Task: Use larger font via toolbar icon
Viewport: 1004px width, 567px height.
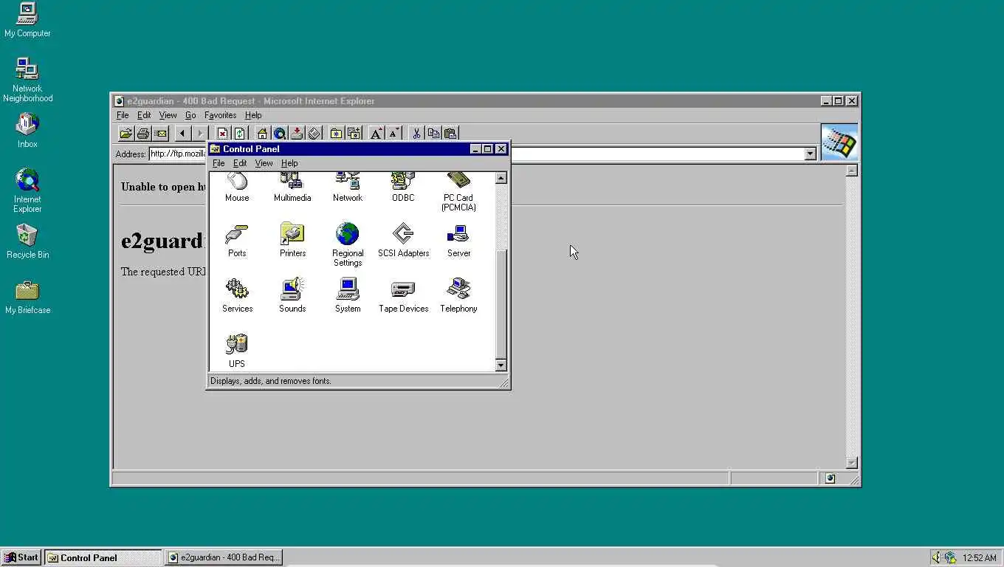Action: click(x=376, y=133)
